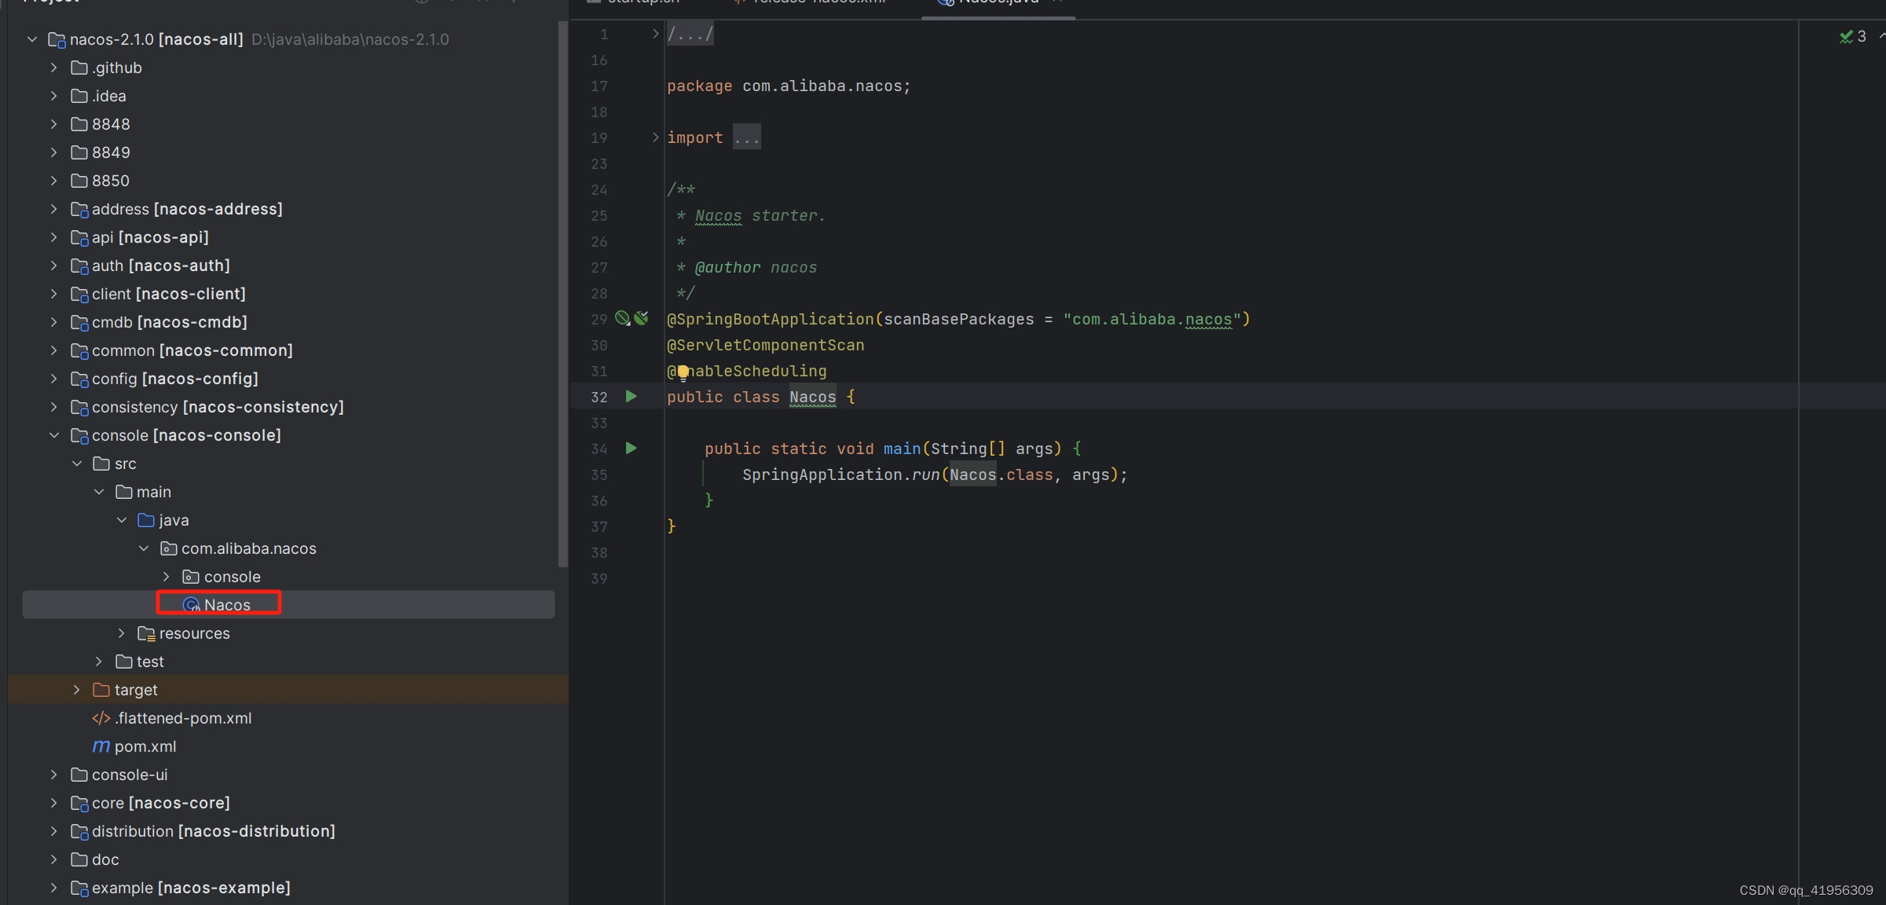Run the Nacos class from gutter line 32
Screen dimensions: 1886x905
[x=631, y=397]
